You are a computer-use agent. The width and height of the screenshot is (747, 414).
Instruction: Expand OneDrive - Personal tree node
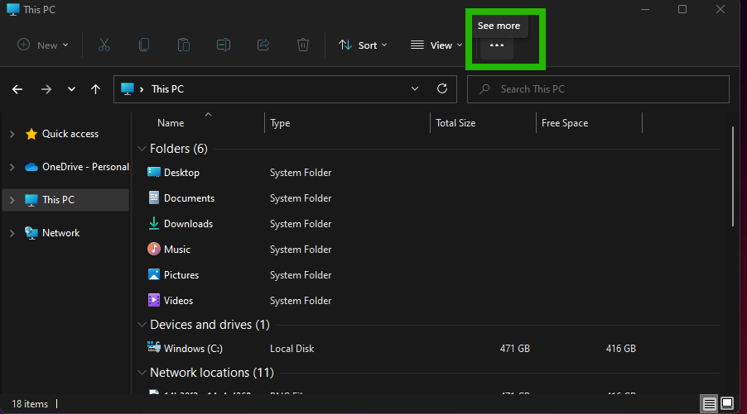[12, 167]
